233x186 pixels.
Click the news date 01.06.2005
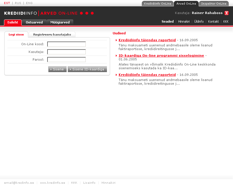(x=128, y=59)
